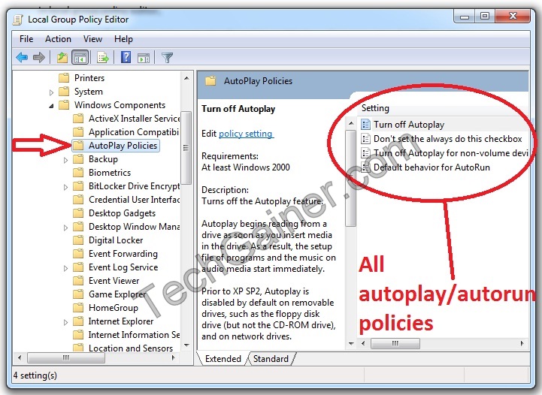Toggle the Show/Hide Console Tree icon
Viewport: 542px width, 395px height.
click(80, 57)
